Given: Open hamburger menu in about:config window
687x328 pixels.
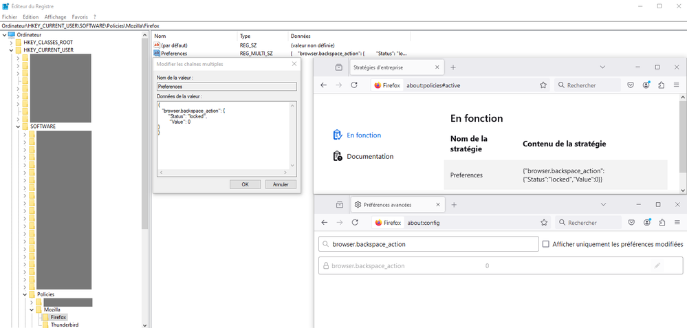Looking at the screenshot, I should click(x=676, y=223).
